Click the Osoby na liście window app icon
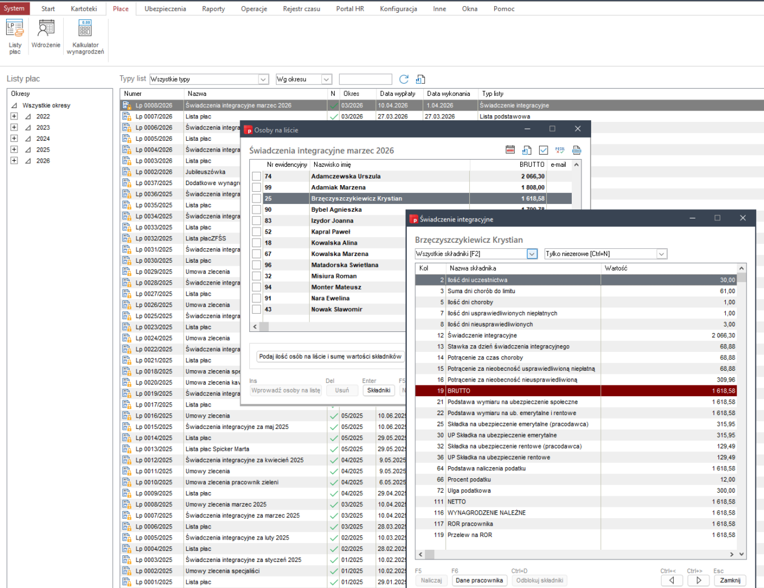This screenshot has height=588, width=764. tap(249, 130)
